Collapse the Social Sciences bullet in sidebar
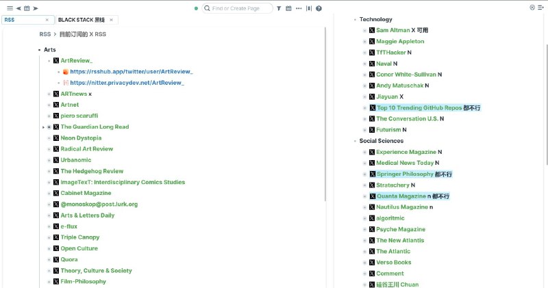 (355, 141)
